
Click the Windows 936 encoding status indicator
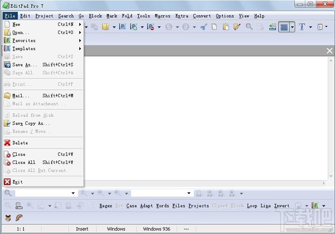tap(156, 229)
